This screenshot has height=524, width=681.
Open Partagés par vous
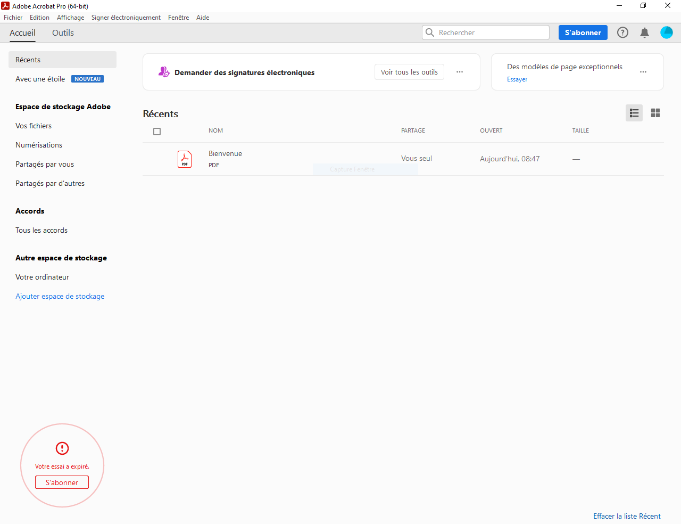point(45,164)
